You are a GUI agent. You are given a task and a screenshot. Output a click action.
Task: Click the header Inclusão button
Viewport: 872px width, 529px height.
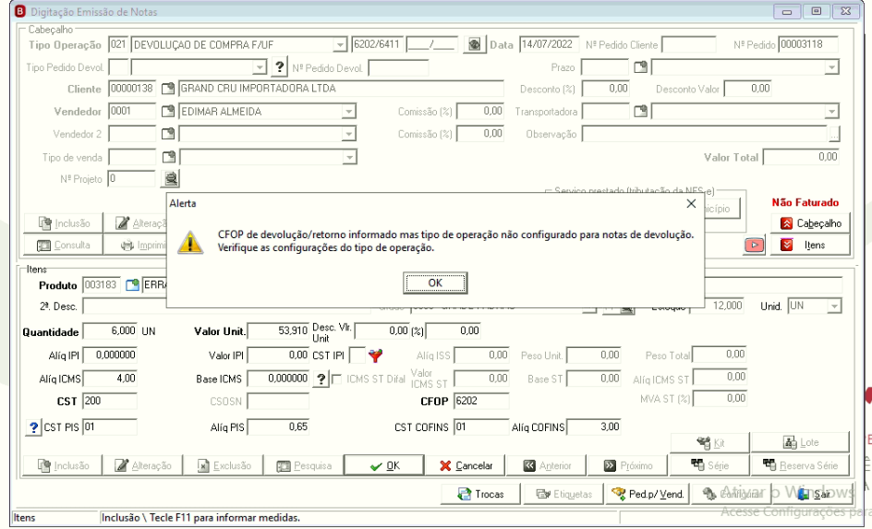(x=64, y=223)
